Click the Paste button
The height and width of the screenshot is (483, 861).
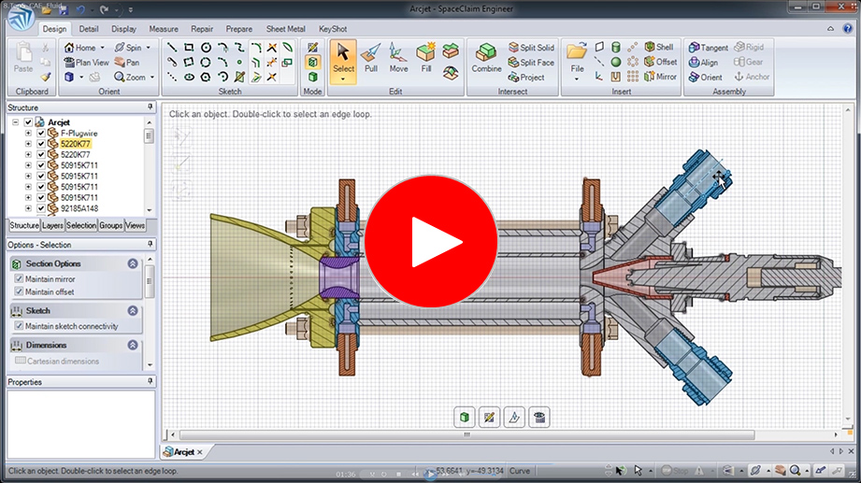(x=23, y=58)
